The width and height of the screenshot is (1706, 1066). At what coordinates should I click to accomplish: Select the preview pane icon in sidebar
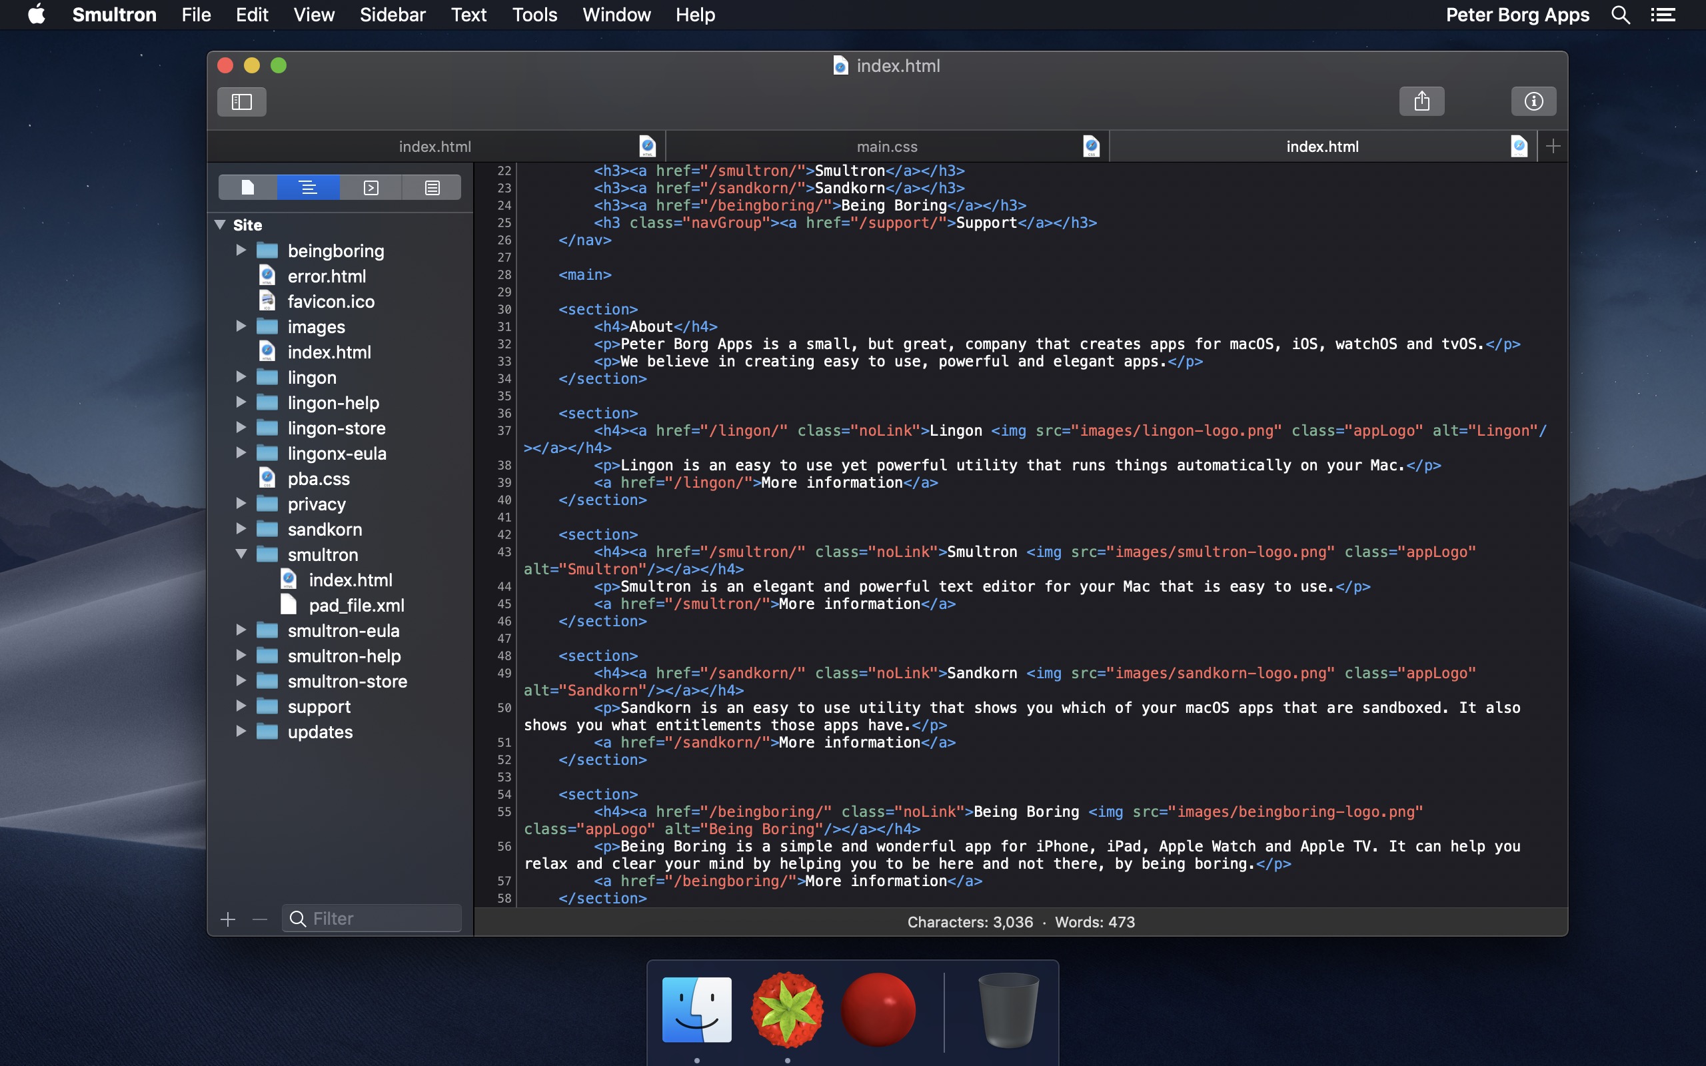(x=370, y=187)
